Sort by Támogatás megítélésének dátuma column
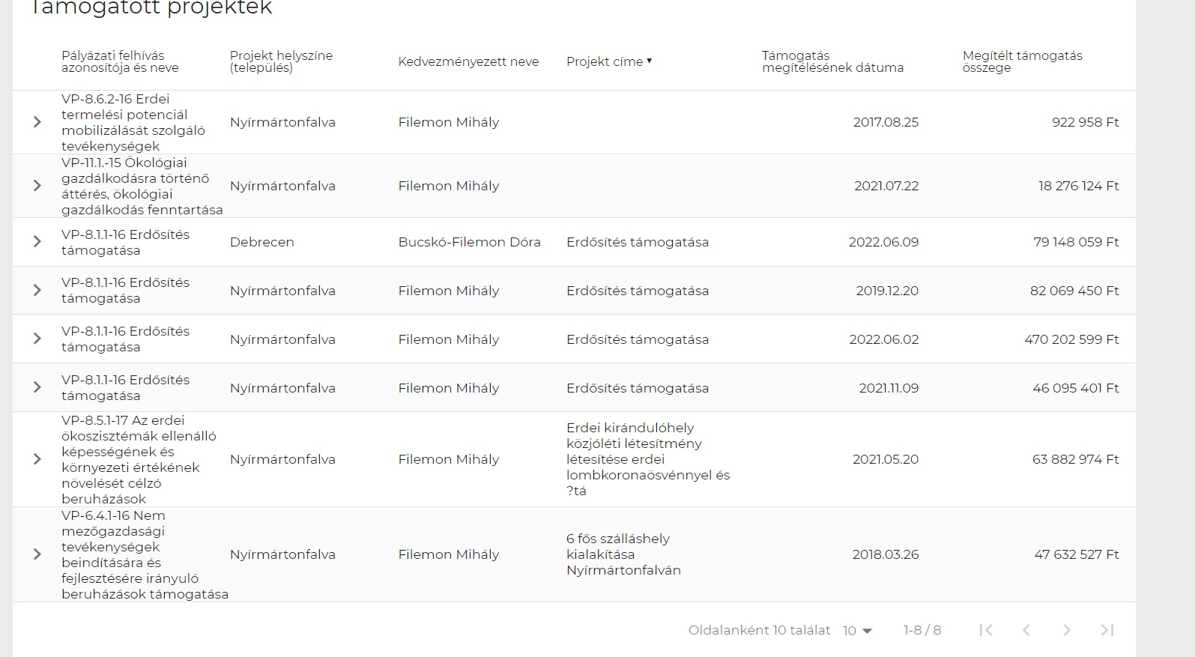This screenshot has height=657, width=1195. [832, 61]
